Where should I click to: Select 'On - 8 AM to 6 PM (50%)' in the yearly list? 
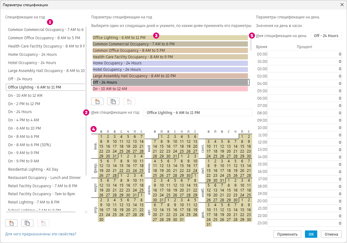29,145
